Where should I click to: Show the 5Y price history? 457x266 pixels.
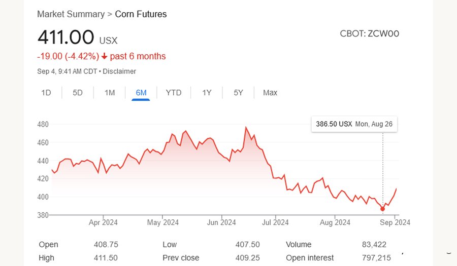(x=238, y=93)
